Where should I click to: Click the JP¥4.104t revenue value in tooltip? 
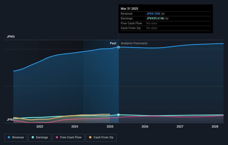[x=153, y=14]
